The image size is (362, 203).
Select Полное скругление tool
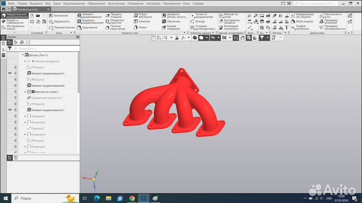point(115,28)
